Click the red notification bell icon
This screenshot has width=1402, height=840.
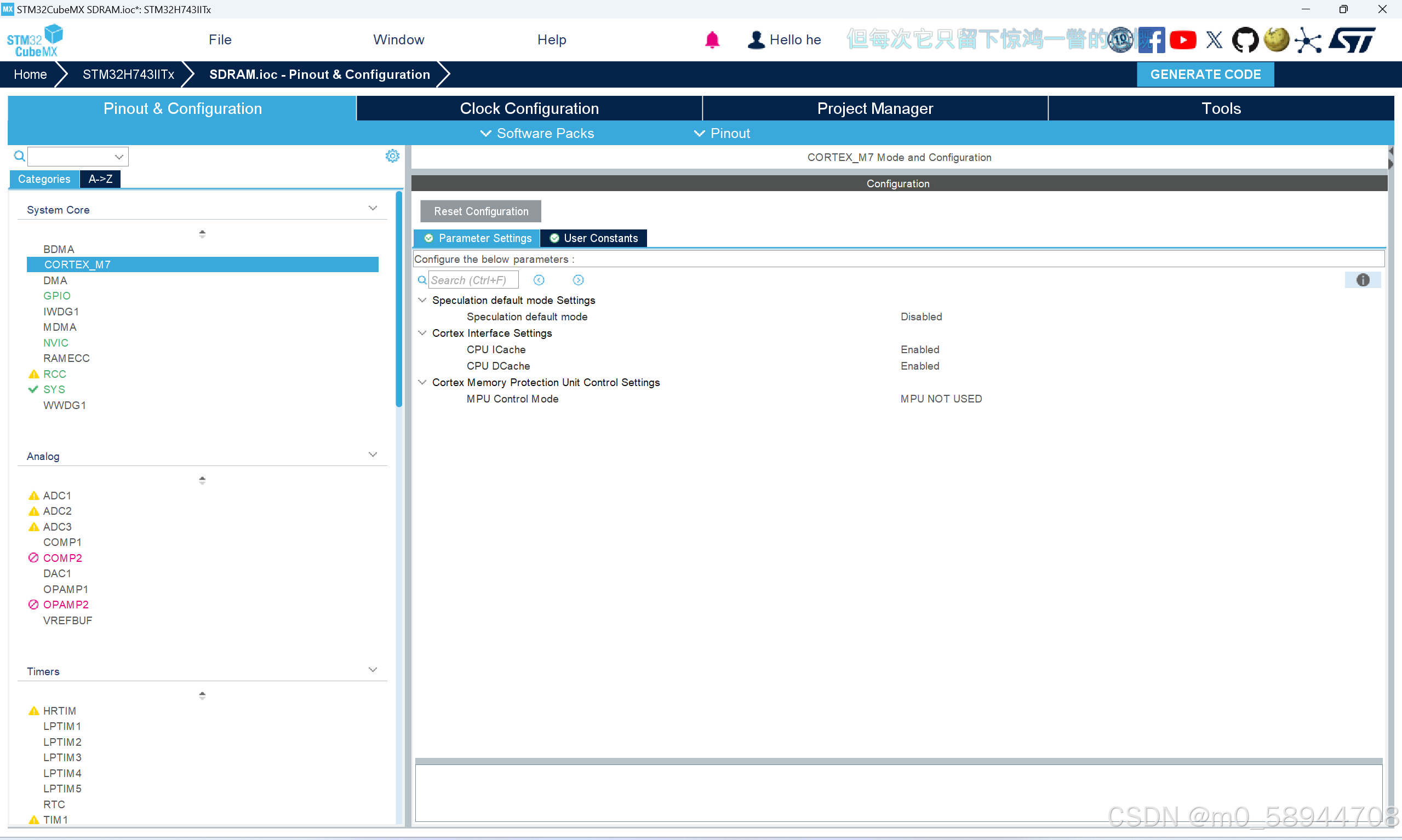[x=712, y=39]
